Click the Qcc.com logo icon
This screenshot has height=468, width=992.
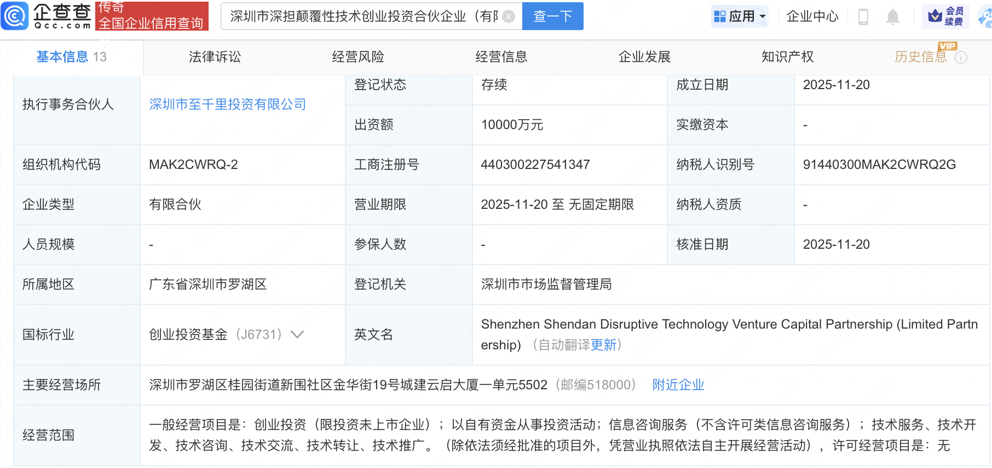15,16
